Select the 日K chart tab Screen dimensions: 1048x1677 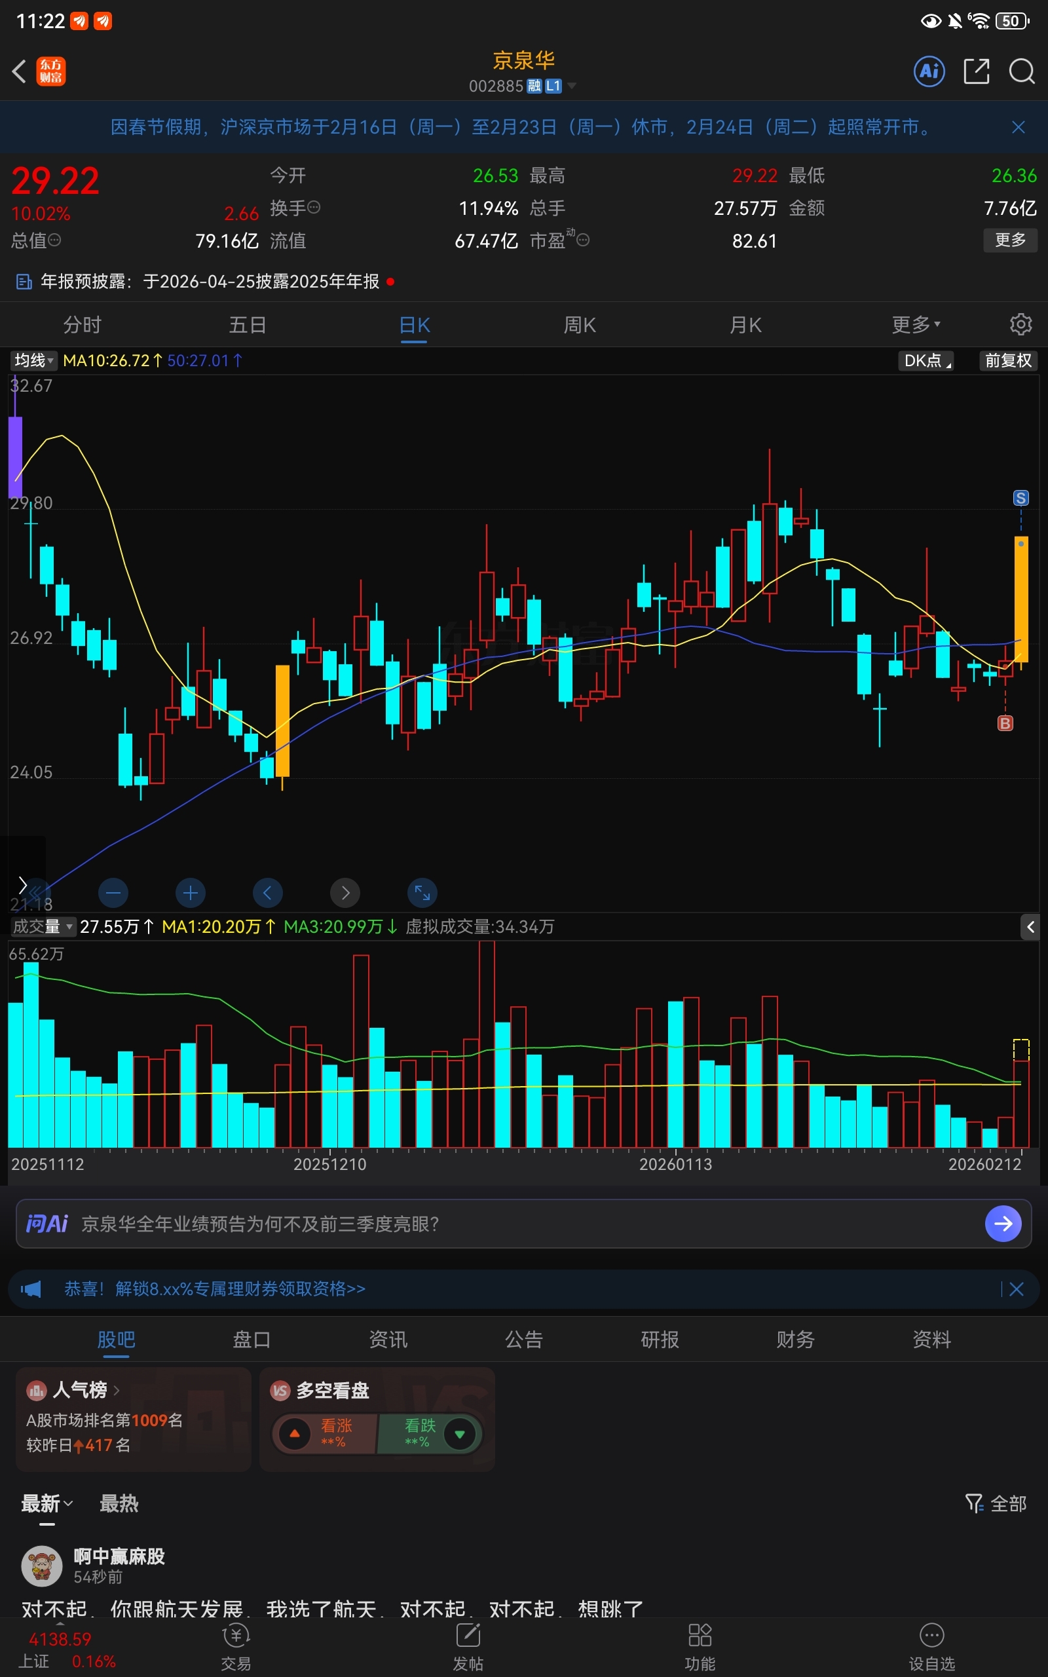pos(415,325)
